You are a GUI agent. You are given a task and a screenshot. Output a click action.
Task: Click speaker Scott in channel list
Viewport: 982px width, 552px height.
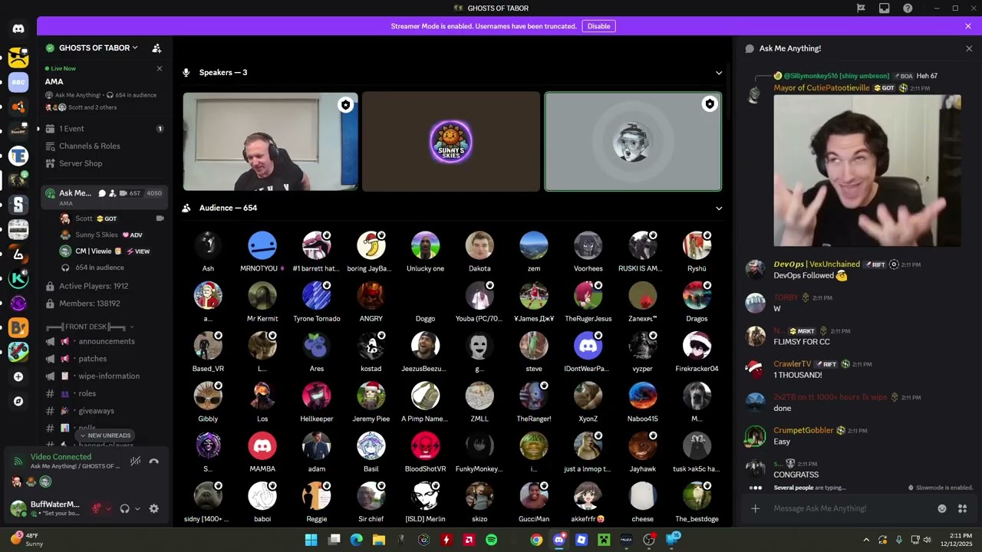pyautogui.click(x=112, y=219)
